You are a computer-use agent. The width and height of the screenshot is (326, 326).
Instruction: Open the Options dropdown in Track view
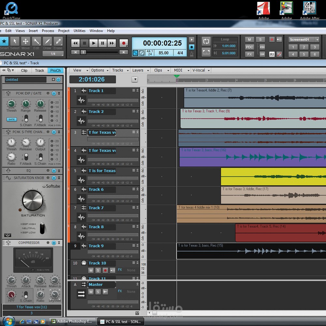(99, 70)
